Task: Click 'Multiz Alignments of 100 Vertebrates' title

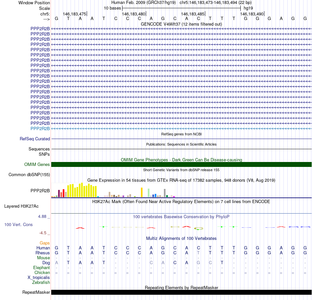Action: click(x=181, y=239)
